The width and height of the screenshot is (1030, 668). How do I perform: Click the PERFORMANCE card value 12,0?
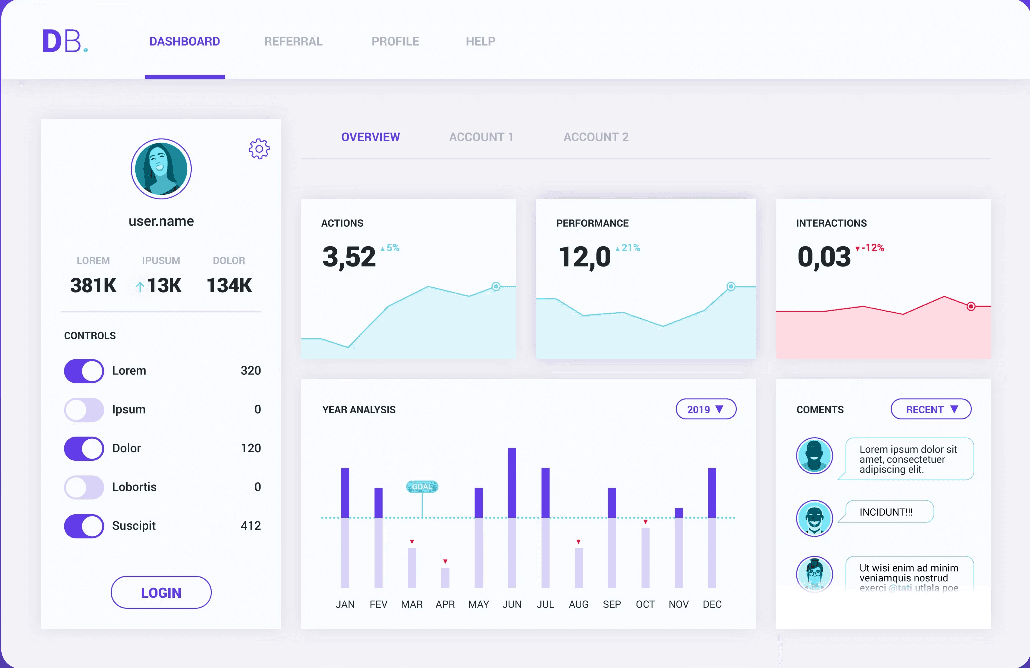(585, 257)
